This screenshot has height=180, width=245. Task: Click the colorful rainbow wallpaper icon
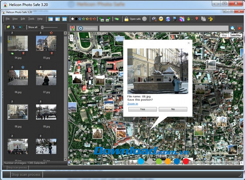point(182,19)
